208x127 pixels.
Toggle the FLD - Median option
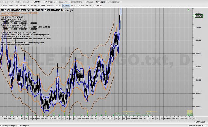[49, 2]
